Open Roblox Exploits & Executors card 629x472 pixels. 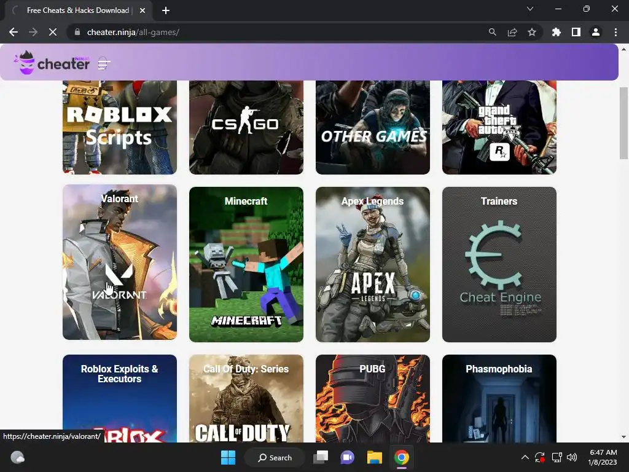click(120, 398)
